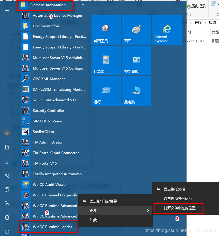The width and height of the screenshot is (219, 236).
Task: Open Downloads icon in Start sidebar
Action: pos(7,161)
